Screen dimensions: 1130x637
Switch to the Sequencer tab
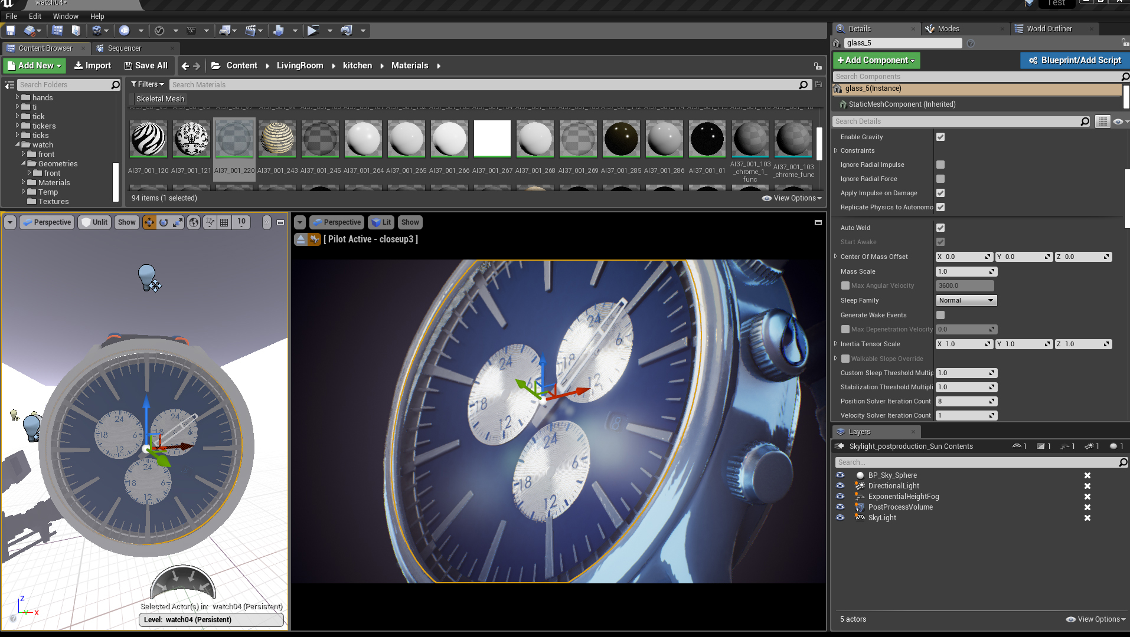point(124,48)
